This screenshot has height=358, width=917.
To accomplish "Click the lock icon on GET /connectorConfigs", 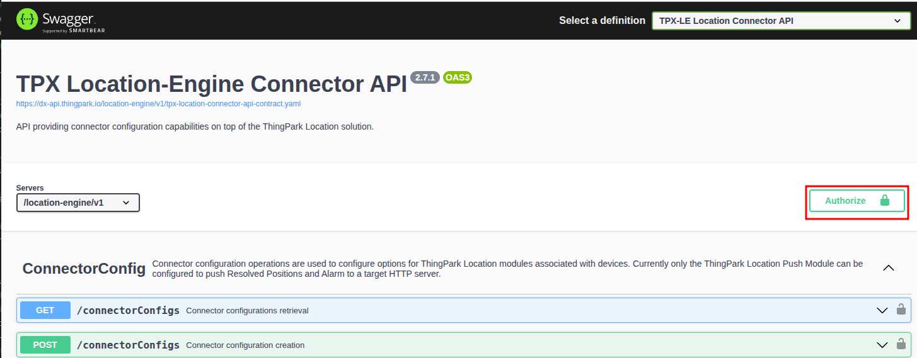I will [x=901, y=310].
